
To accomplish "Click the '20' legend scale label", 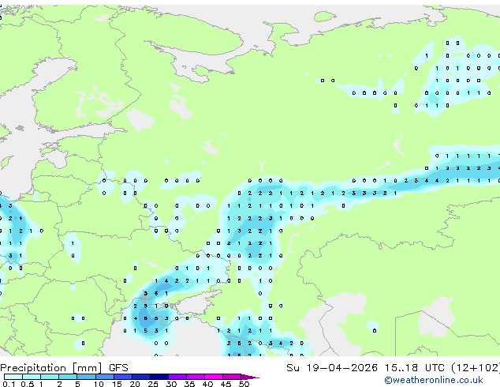I will [x=135, y=384].
